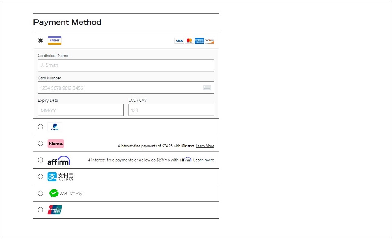This screenshot has height=239, width=392.
Task: Click the Card Number label
Action: (x=49, y=78)
